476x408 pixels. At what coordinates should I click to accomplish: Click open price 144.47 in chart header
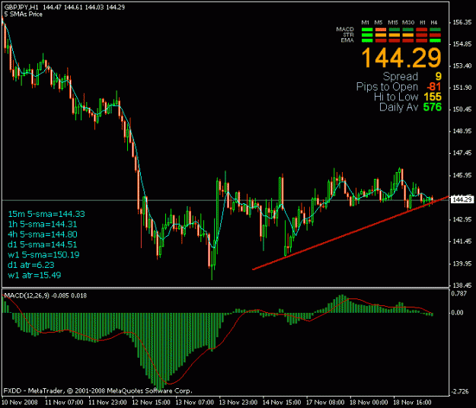(x=53, y=8)
